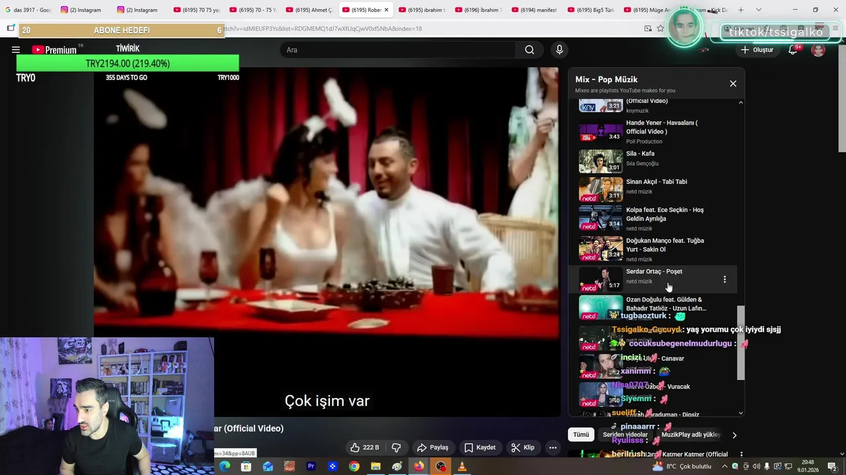Switch to Firefox in the taskbar
Viewport: 846px width, 475px height.
[x=419, y=466]
